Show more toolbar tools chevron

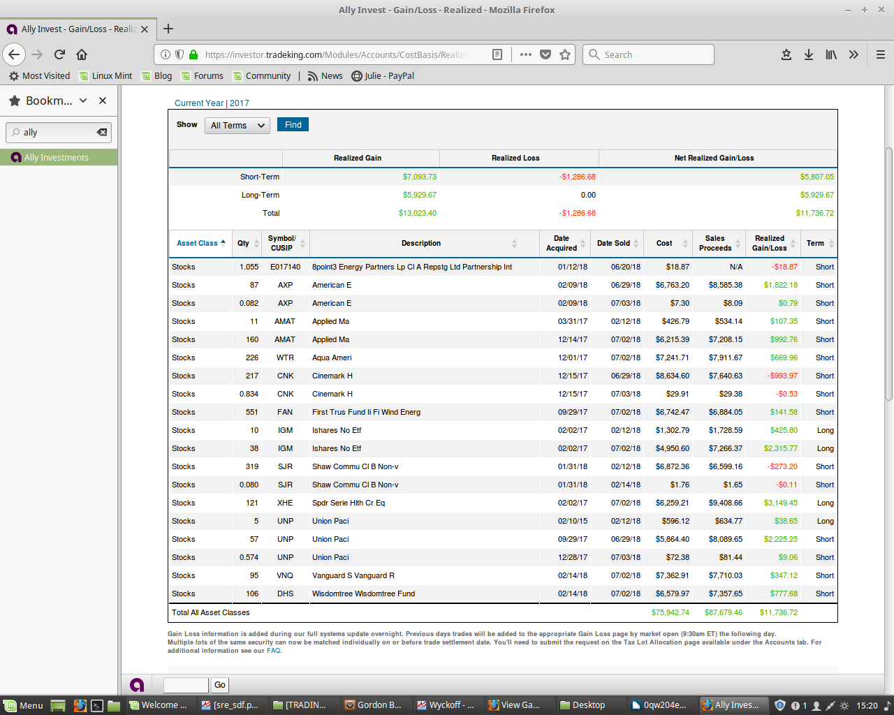[853, 54]
